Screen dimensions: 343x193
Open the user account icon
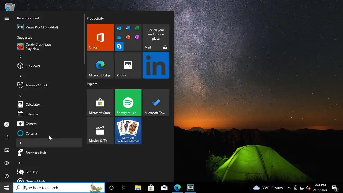(7, 124)
